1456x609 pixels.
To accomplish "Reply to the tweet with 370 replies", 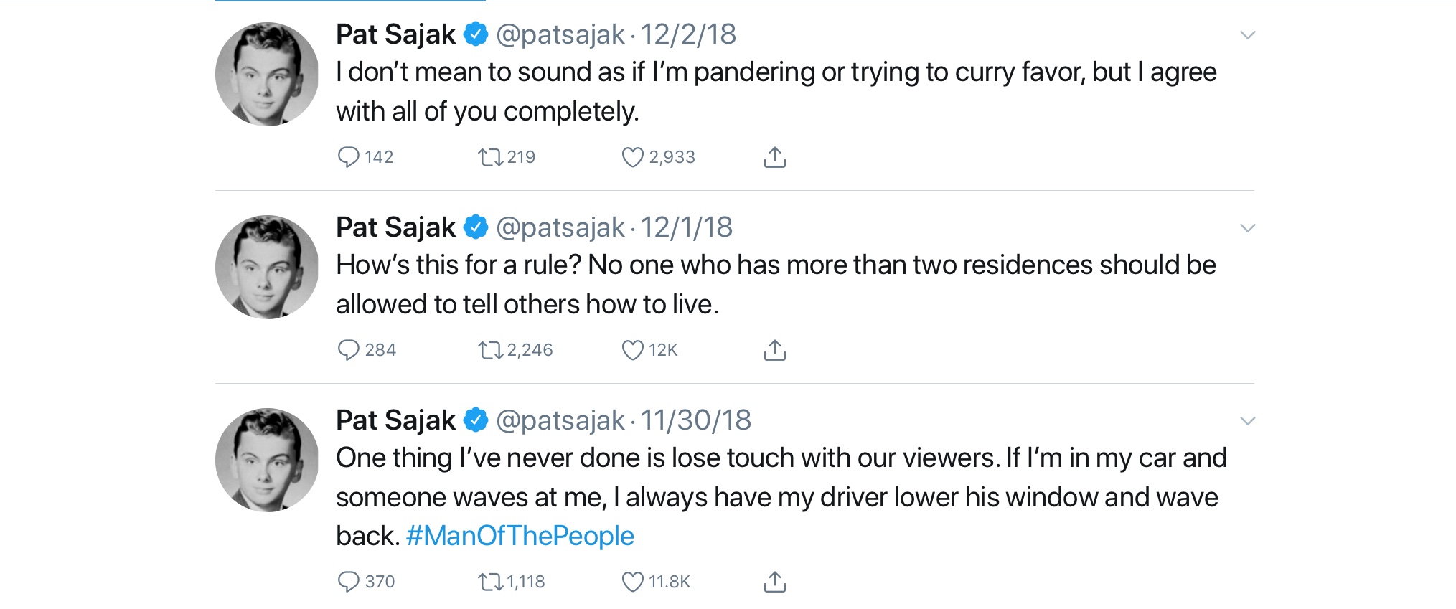I will [349, 582].
